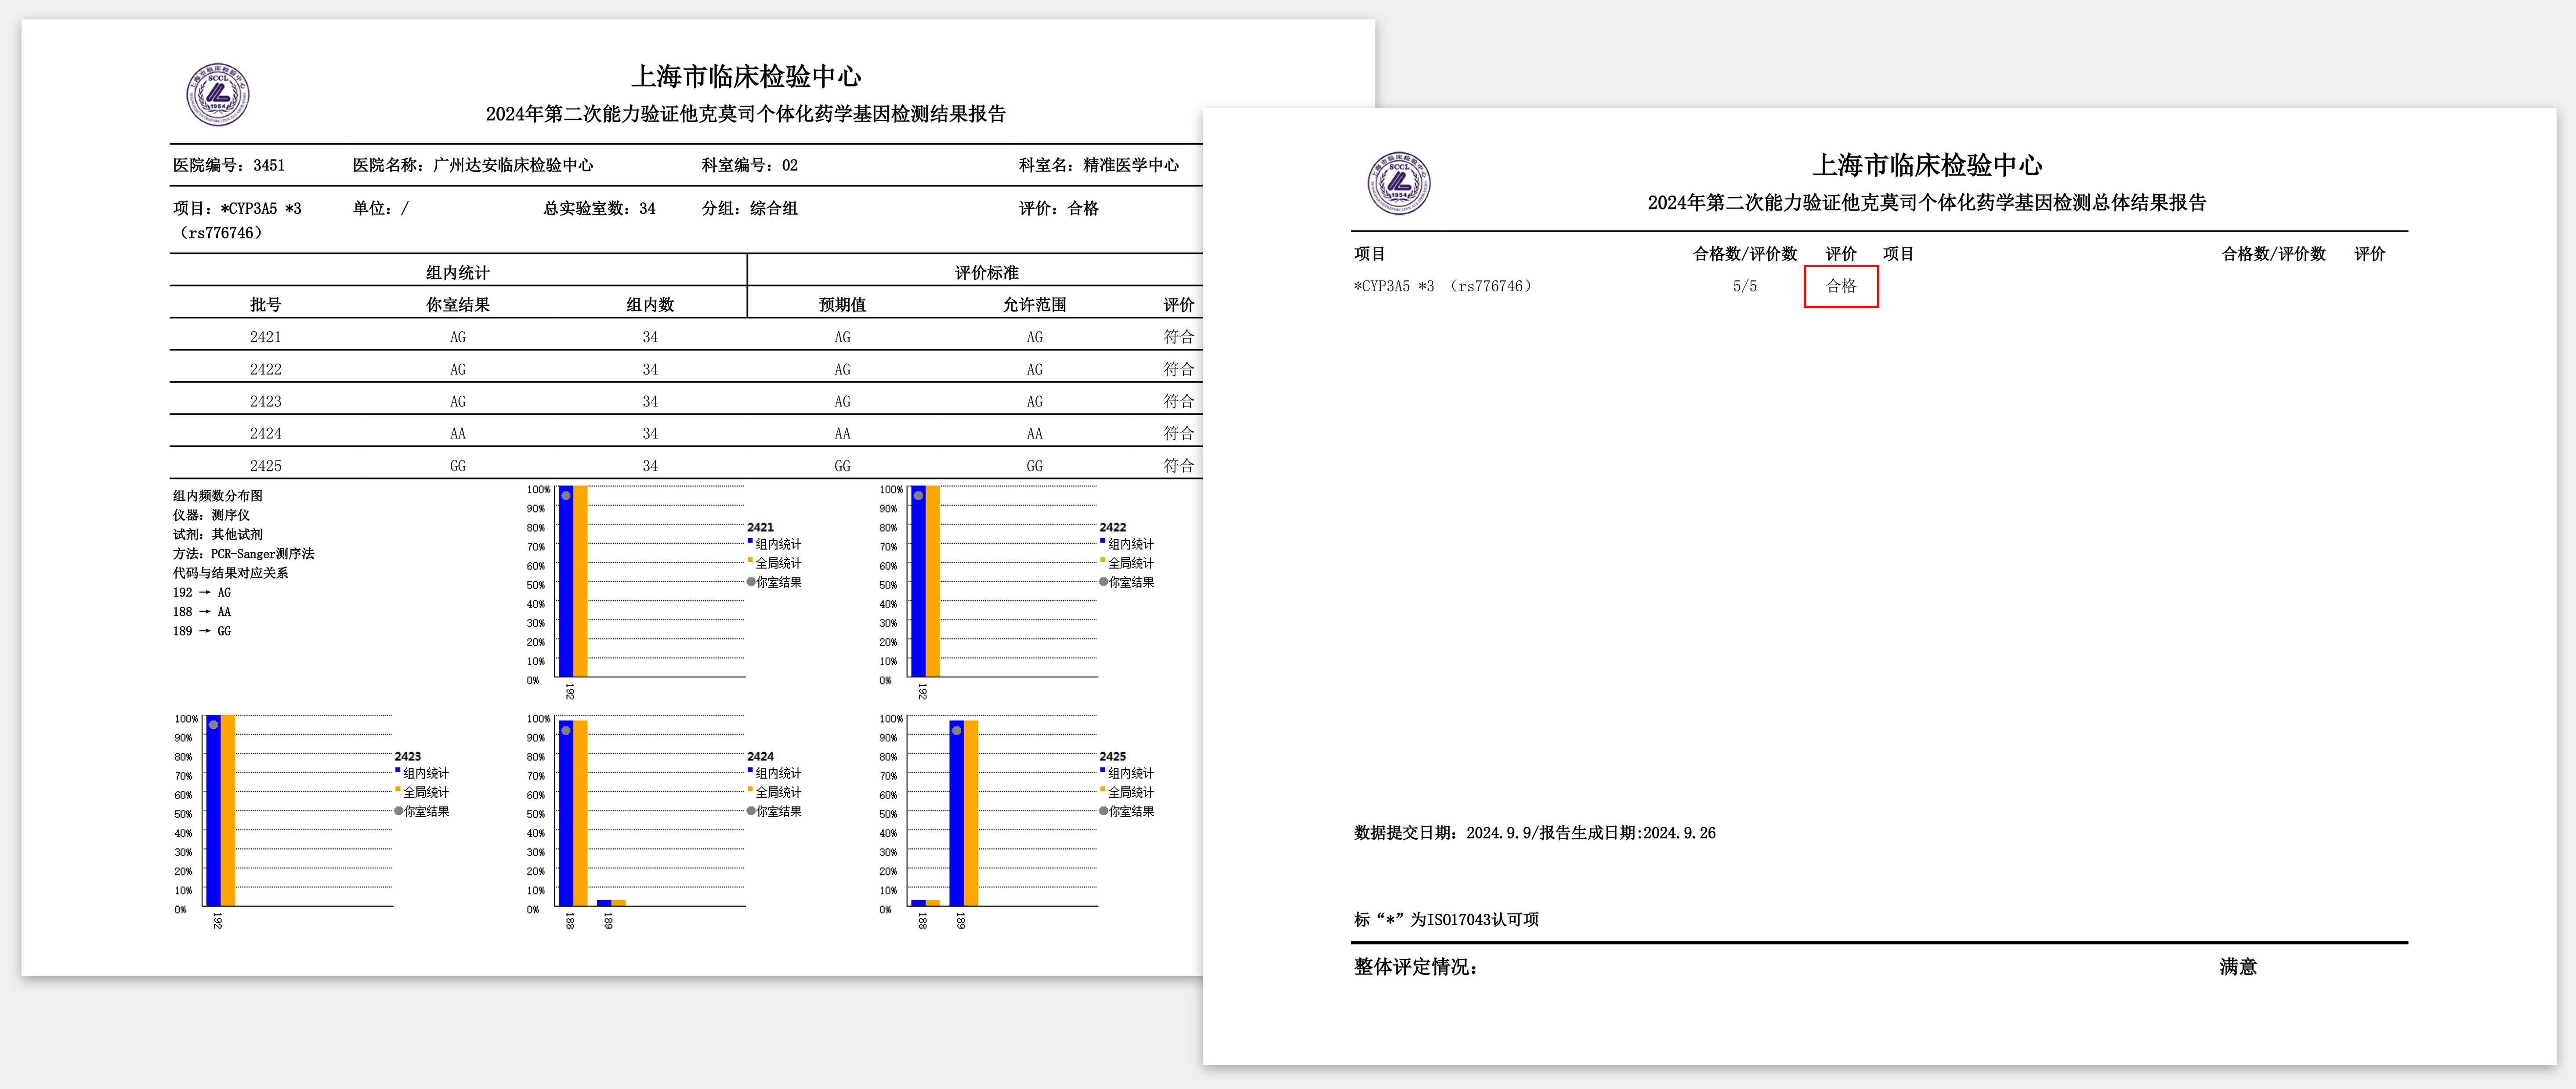Click the 预期值 column header
Viewport: 2576px width, 1089px height.
(x=842, y=304)
